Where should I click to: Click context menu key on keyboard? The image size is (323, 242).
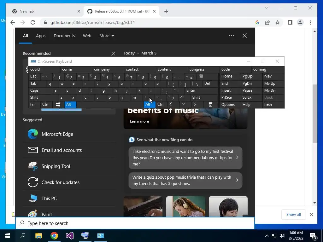[210, 104]
